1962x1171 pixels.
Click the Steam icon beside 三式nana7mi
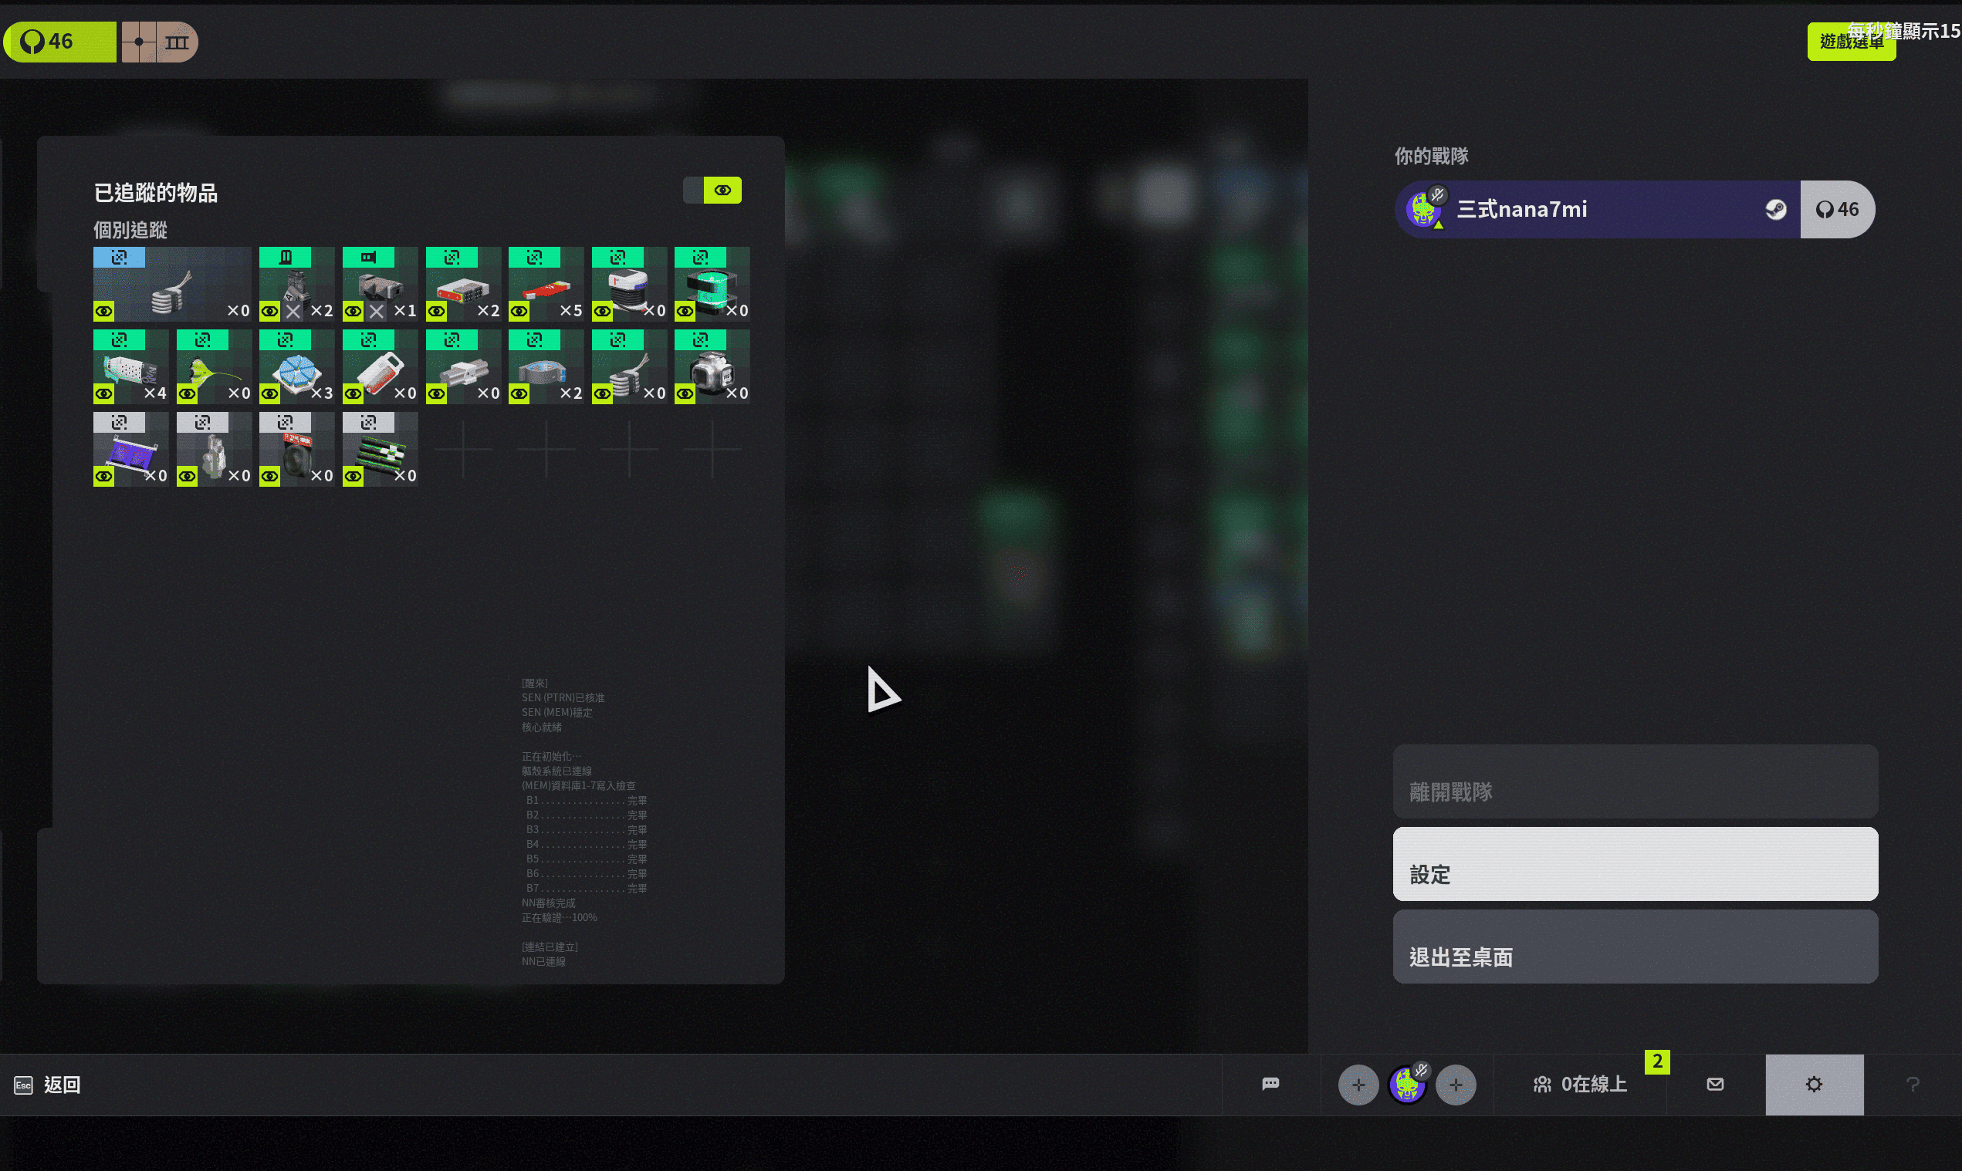tap(1775, 209)
